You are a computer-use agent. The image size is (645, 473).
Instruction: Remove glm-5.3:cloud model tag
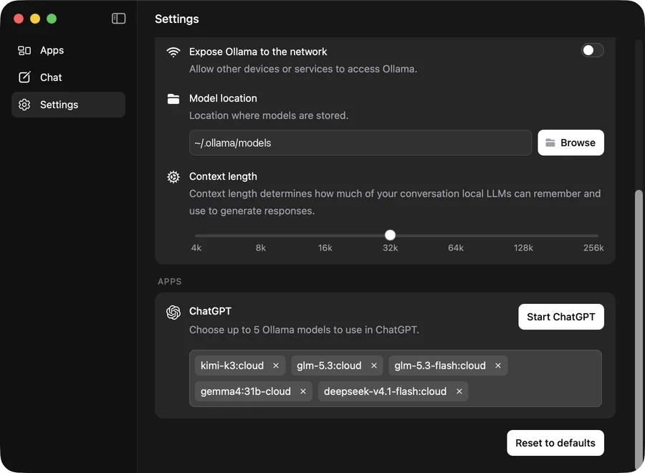[x=374, y=365]
